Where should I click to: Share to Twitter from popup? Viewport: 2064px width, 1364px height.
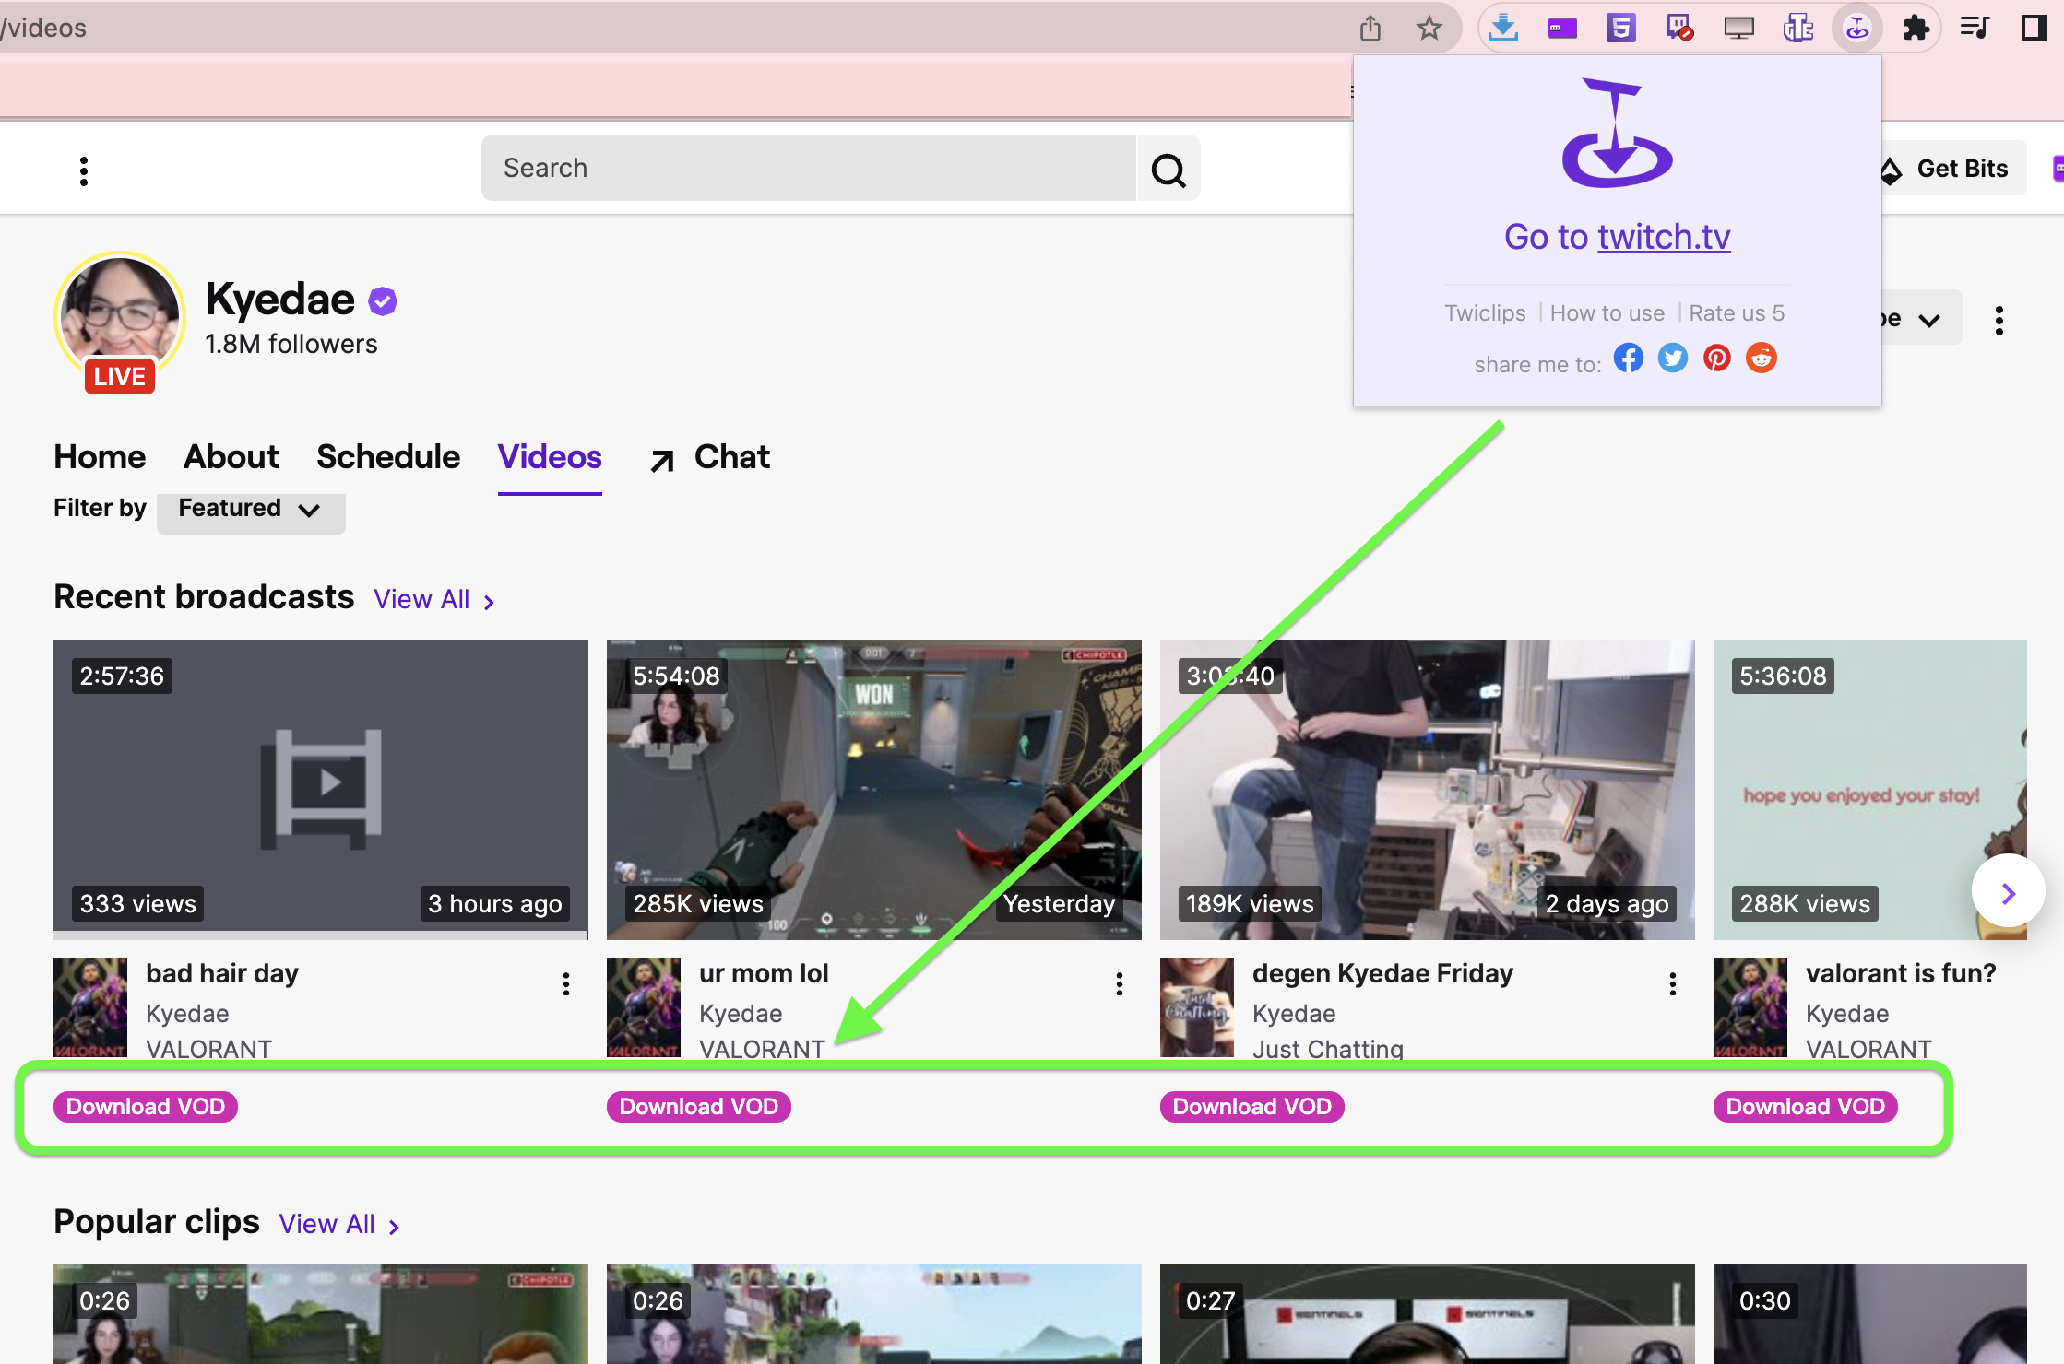[1672, 358]
